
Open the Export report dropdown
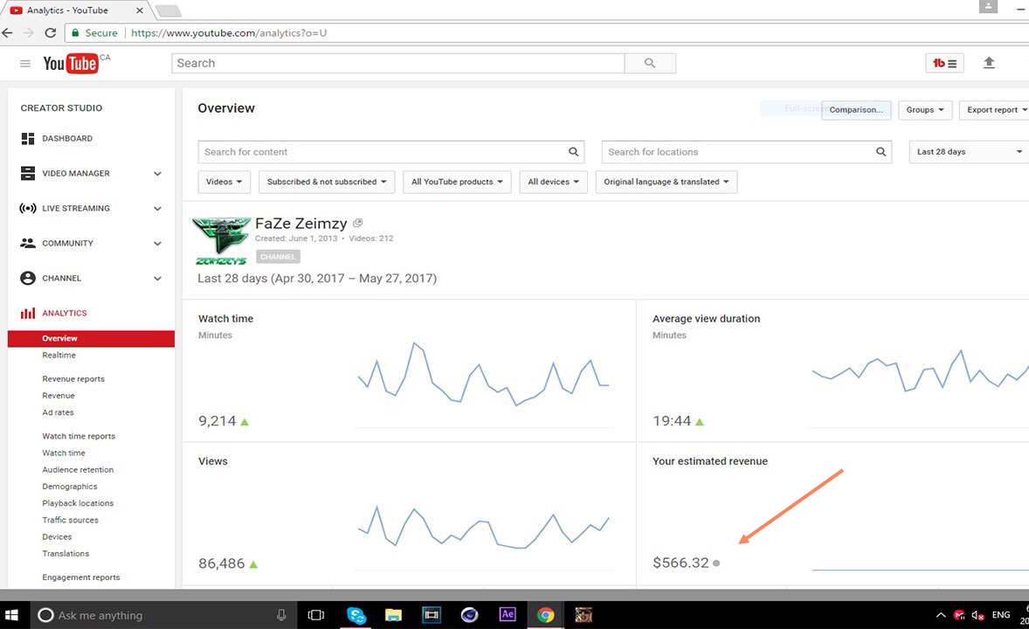tap(994, 110)
